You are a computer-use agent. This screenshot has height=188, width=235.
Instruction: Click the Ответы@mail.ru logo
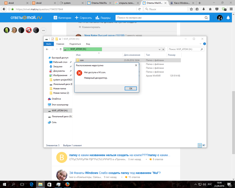click(x=26, y=18)
